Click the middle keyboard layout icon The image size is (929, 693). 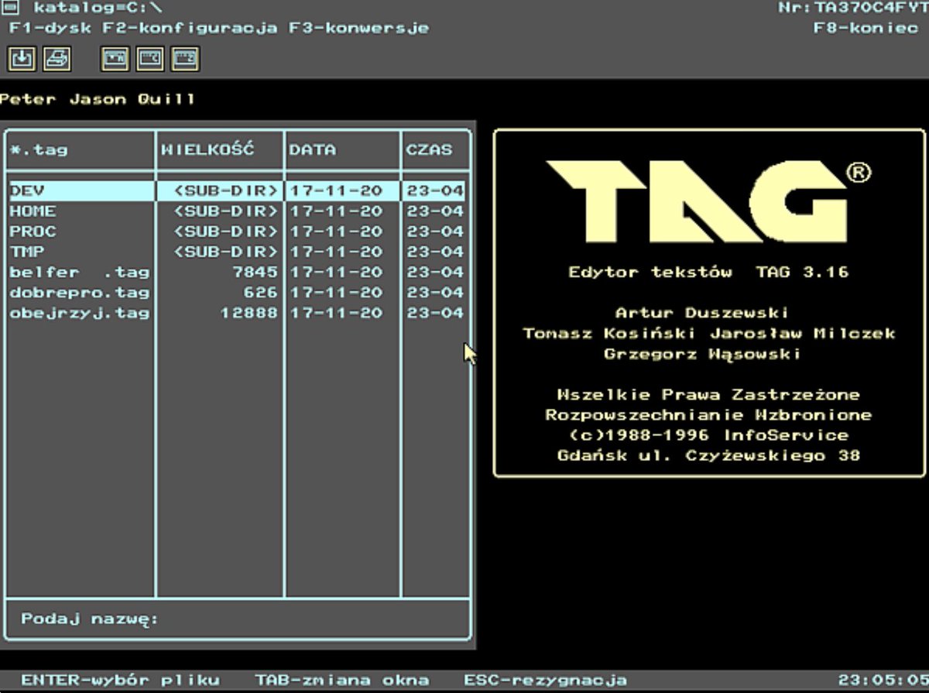point(150,59)
